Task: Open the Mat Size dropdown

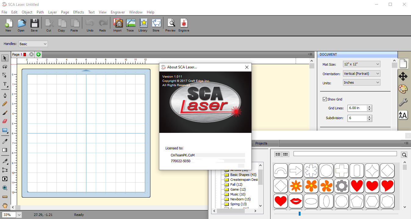Action: (x=362, y=64)
